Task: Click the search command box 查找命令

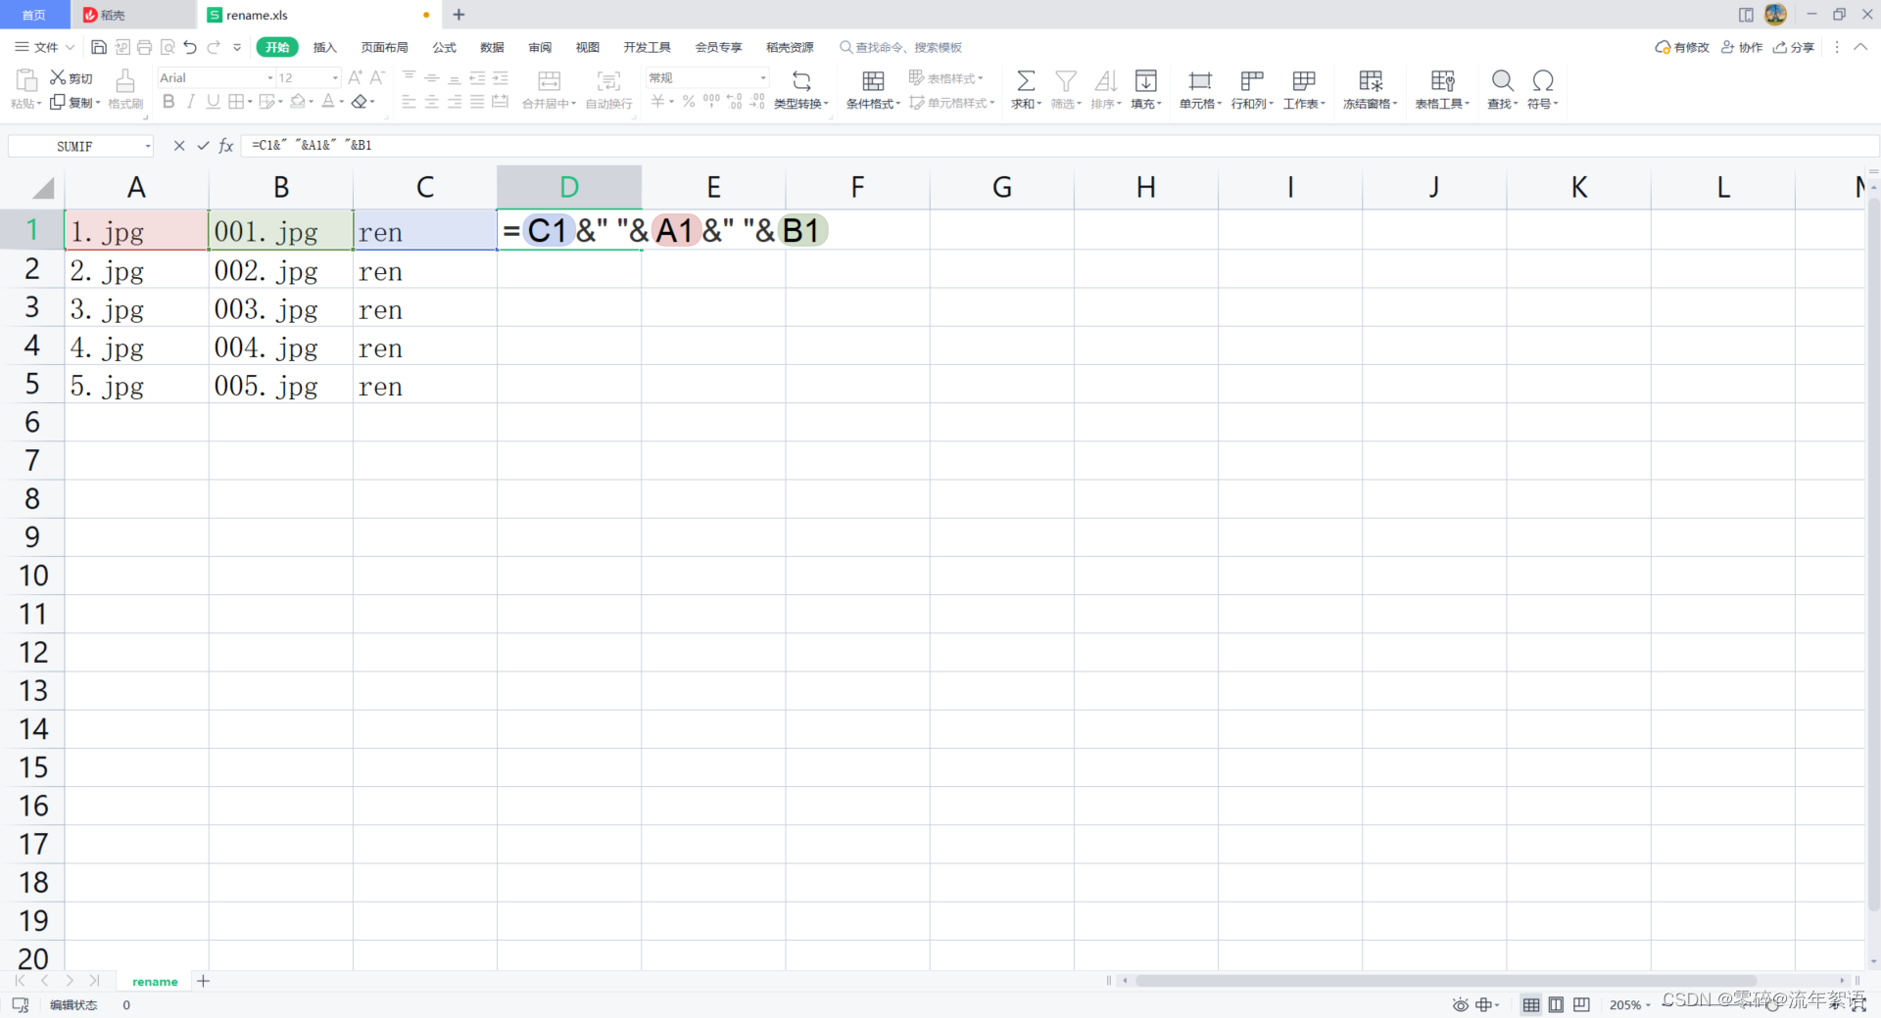Action: pos(901,47)
